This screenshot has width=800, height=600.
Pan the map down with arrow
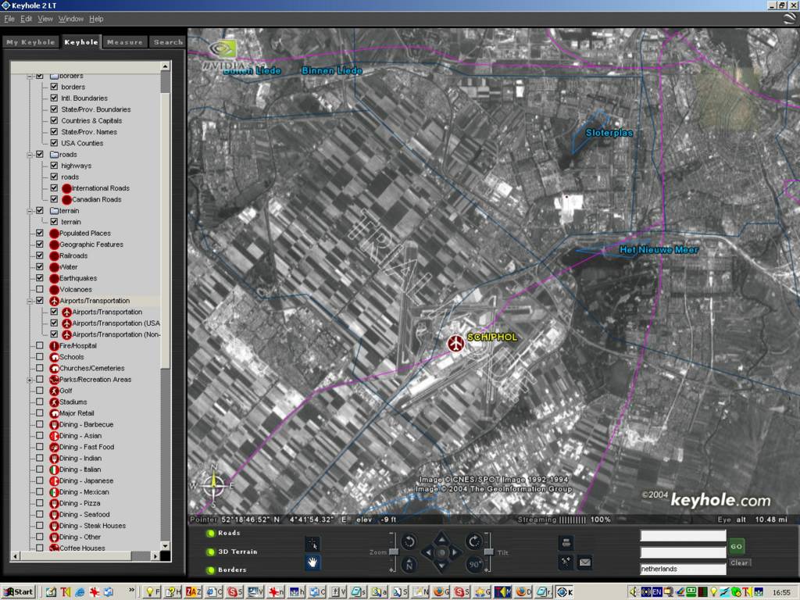442,566
